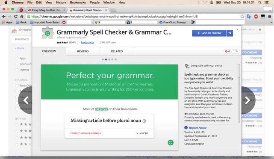The height and width of the screenshot is (159, 274).
Task: Switch to the Related tab
Action: click(x=117, y=51)
